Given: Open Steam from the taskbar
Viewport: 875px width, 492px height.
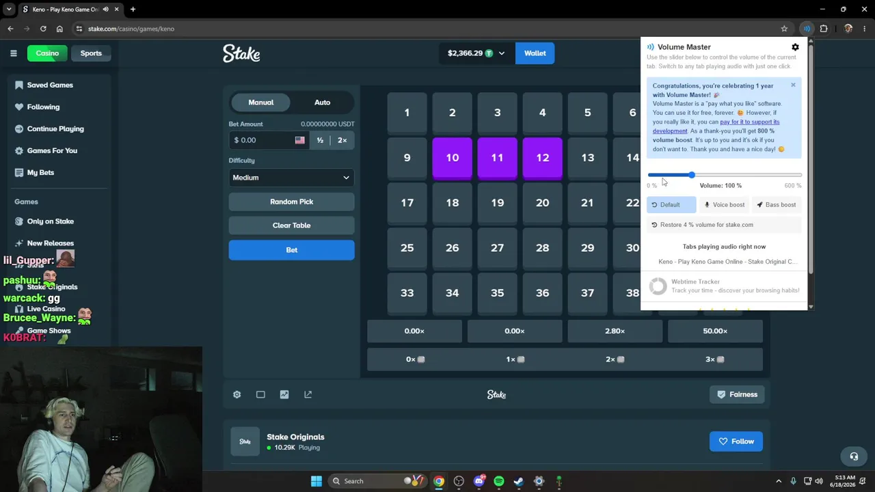Looking at the screenshot, I should (519, 481).
